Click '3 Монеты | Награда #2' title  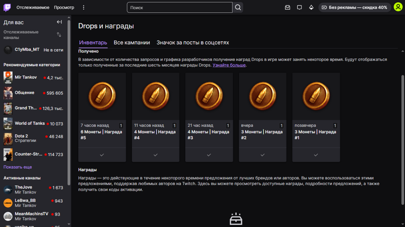click(x=262, y=135)
